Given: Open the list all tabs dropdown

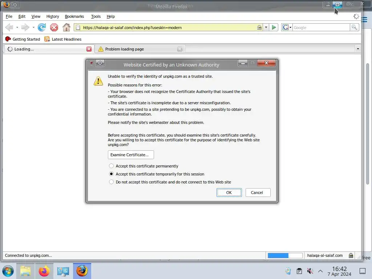Looking at the screenshot, I should pos(358,49).
